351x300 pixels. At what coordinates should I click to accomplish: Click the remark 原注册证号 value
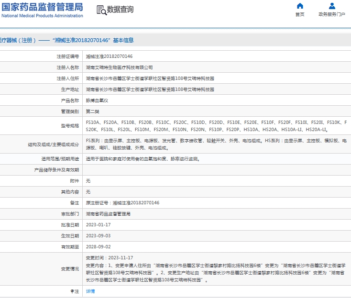(123, 203)
